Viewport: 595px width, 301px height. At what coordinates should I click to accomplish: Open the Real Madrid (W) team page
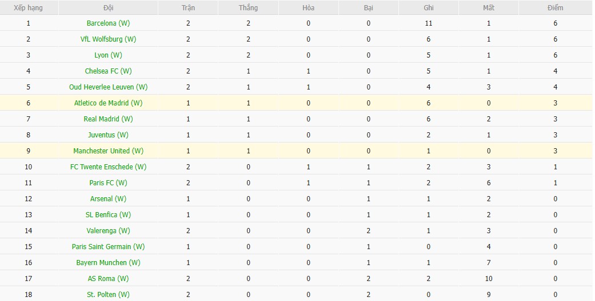pyautogui.click(x=108, y=119)
